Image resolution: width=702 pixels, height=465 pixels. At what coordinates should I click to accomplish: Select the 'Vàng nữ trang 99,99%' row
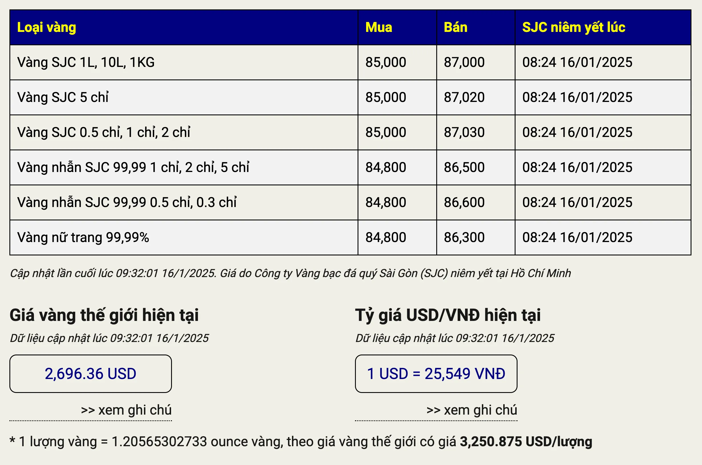[83, 237]
